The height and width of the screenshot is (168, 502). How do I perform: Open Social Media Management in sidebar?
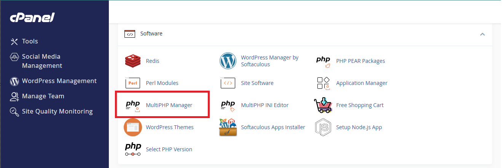42,61
